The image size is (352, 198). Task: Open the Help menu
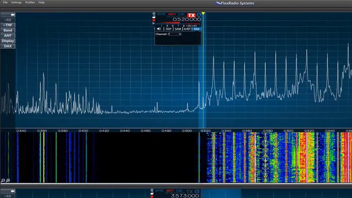point(41,2)
